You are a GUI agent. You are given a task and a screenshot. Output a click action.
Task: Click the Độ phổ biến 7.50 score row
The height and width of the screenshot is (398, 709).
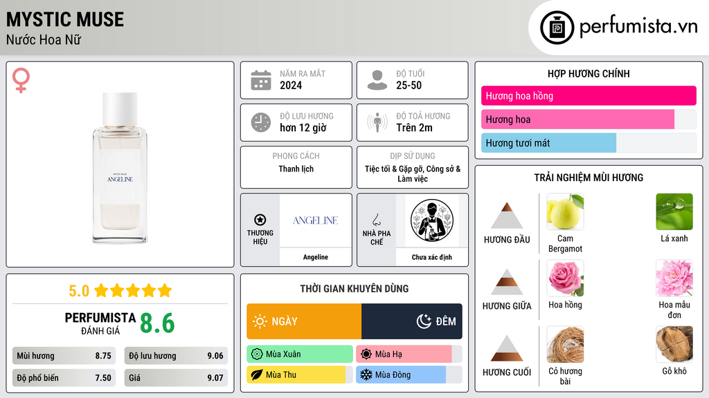(x=64, y=378)
